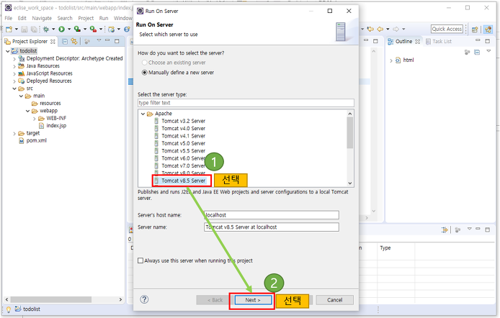The width and height of the screenshot is (500, 318).
Task: Maximize the Outline panel
Action: [x=487, y=41]
